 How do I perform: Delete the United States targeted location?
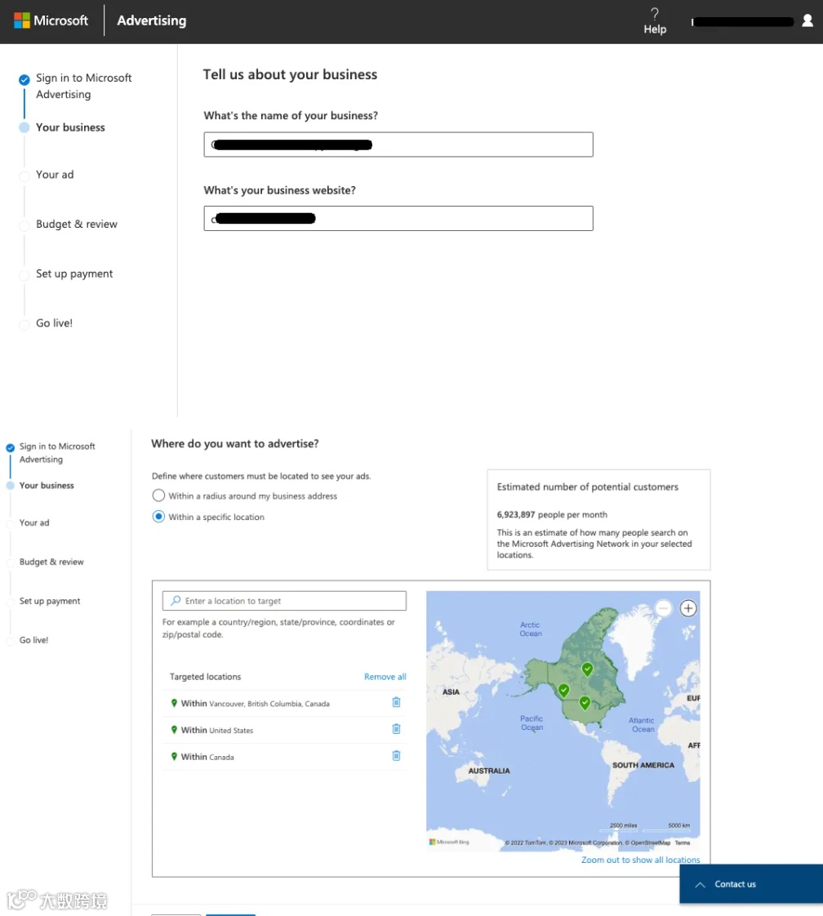396,729
